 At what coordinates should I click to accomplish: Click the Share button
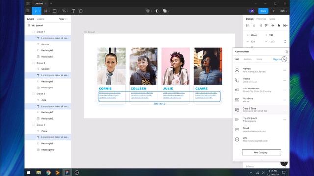pyautogui.click(x=263, y=11)
